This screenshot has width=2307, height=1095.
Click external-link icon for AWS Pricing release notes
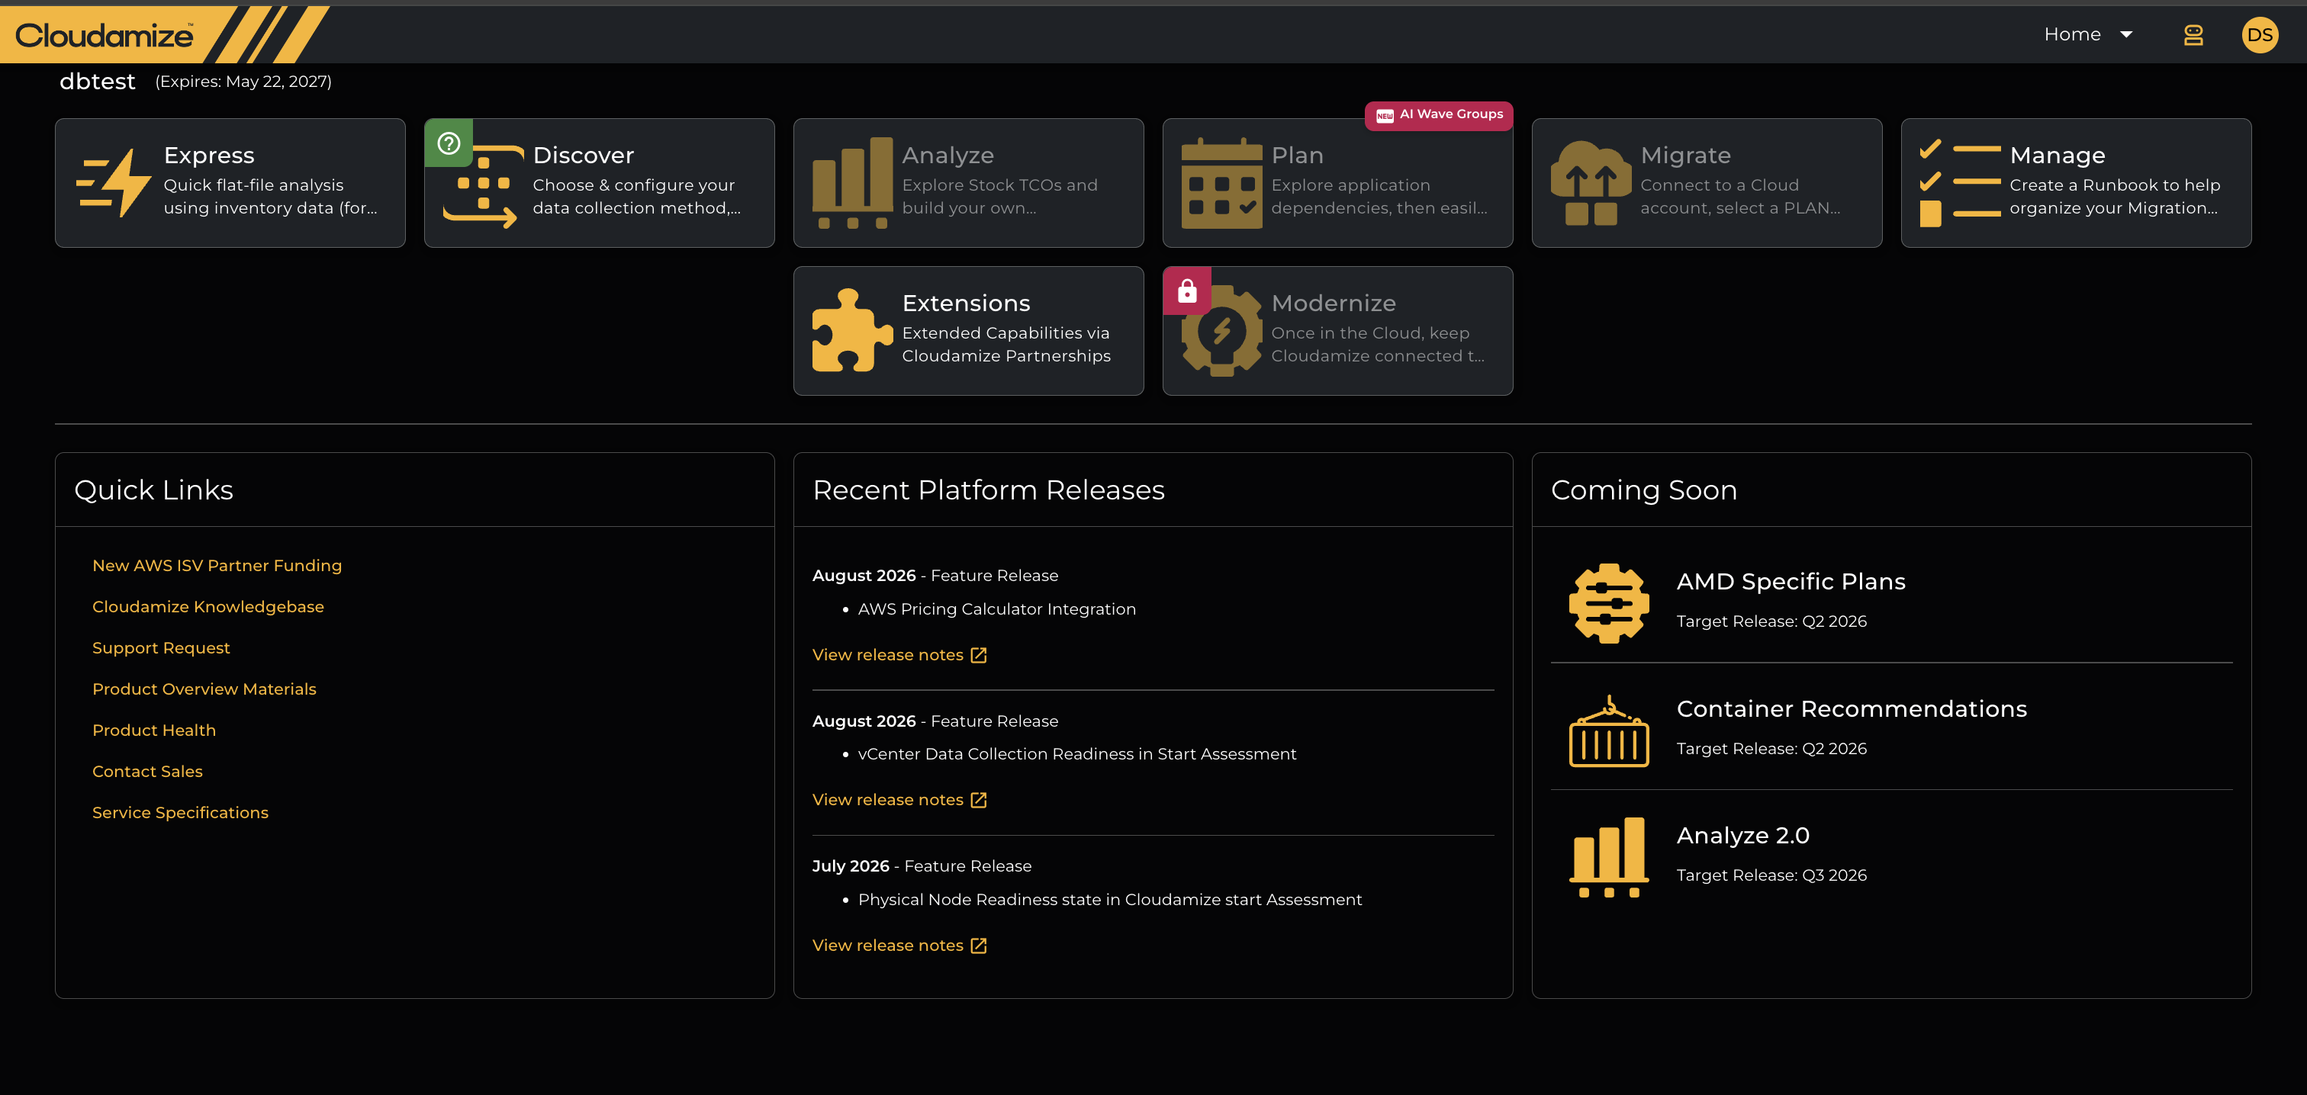979,655
